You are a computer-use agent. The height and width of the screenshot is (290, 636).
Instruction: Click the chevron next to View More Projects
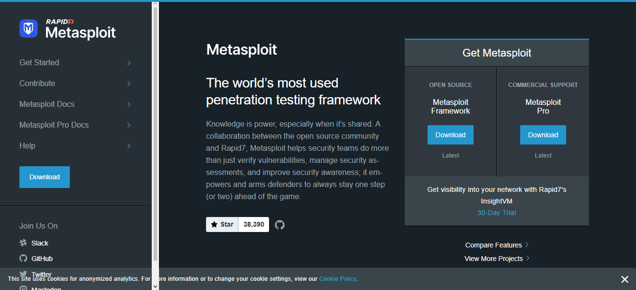coord(528,258)
